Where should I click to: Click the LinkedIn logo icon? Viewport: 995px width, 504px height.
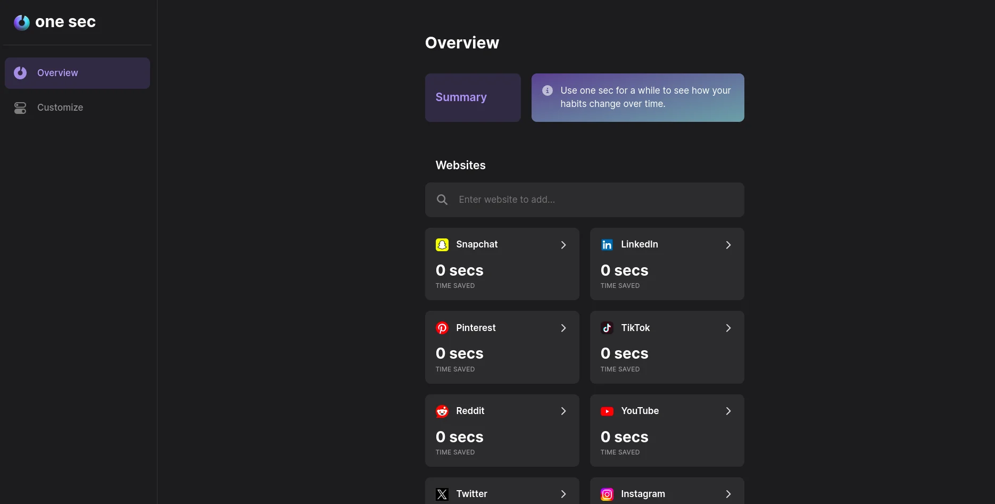[607, 245]
